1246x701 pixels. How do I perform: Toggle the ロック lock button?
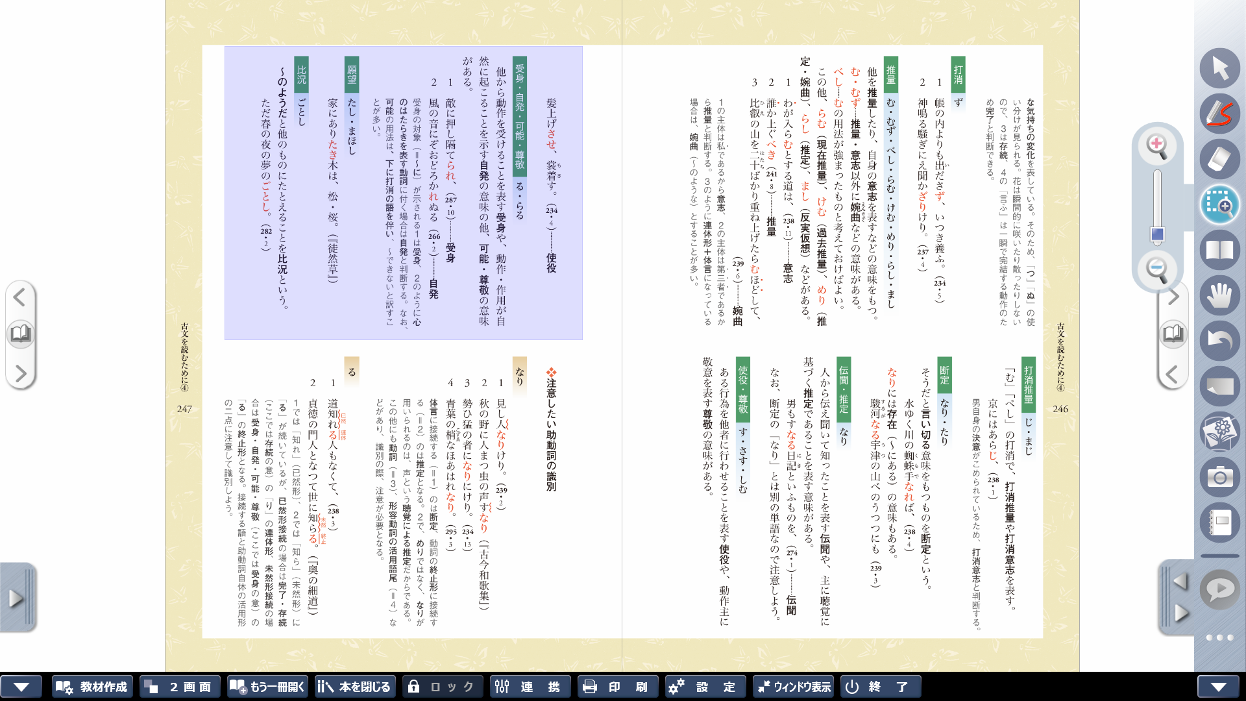[442, 687]
